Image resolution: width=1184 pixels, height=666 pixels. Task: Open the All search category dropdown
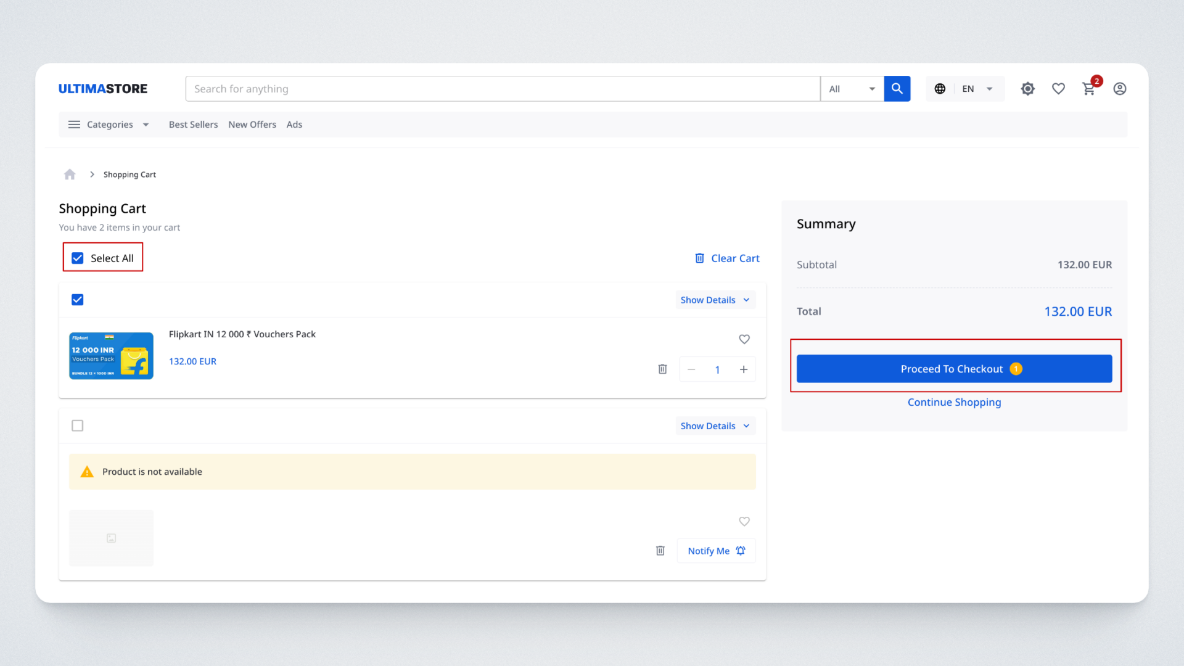[x=852, y=89]
